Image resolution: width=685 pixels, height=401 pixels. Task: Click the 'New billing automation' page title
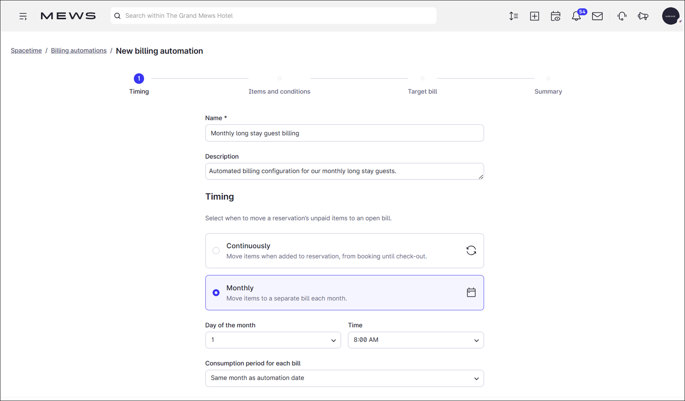click(x=159, y=51)
